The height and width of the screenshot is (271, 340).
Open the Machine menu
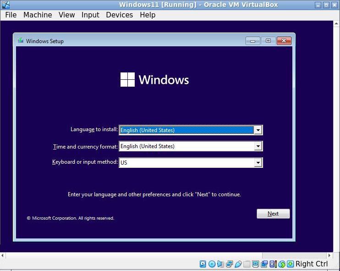coord(38,15)
